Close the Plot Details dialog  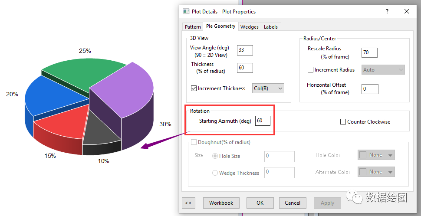pyautogui.click(x=407, y=11)
